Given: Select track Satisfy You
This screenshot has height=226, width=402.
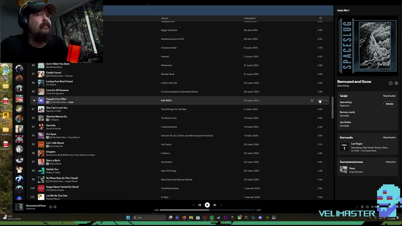Looking at the screenshot, I should click(52, 169).
